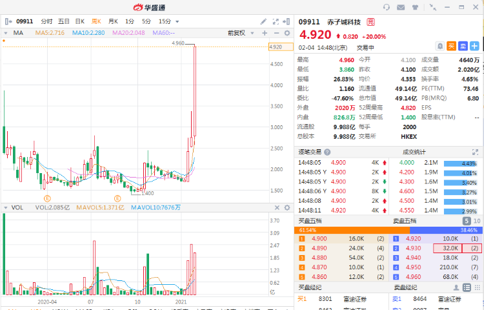Click broker 8464 富途证券 in the sell queue
Screen dimensions: 484x310
pyautogui.click(x=436, y=299)
